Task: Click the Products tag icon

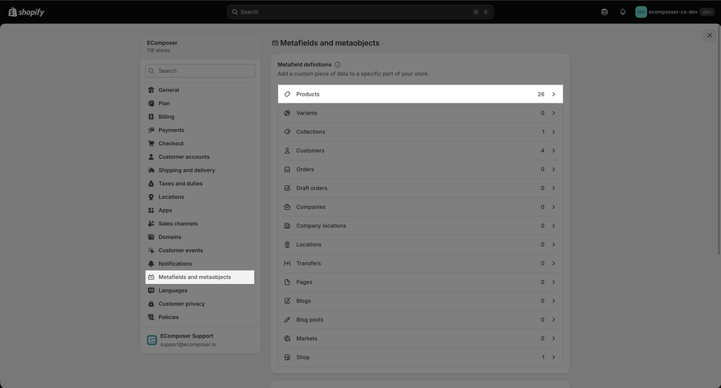Action: [x=287, y=94]
